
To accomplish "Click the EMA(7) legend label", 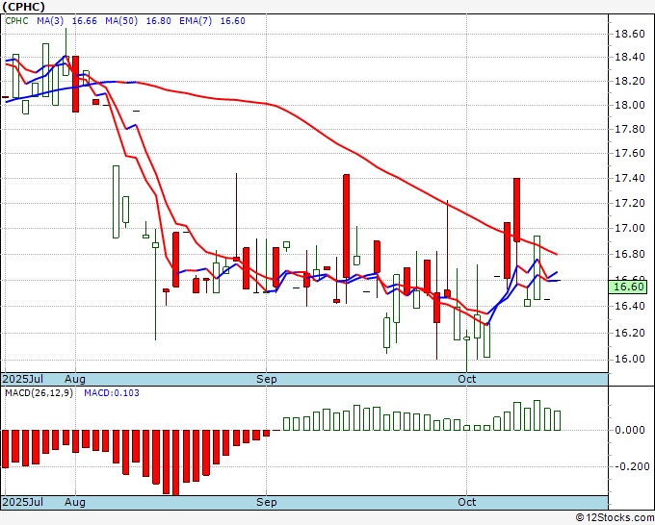I will pos(196,21).
